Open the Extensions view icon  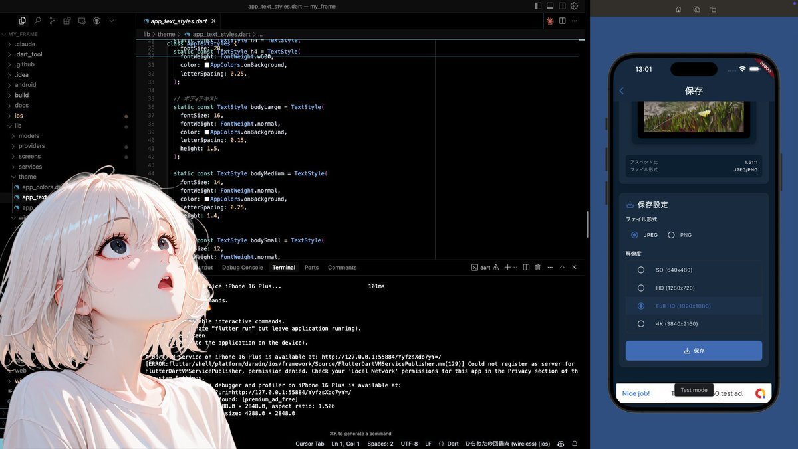point(67,21)
